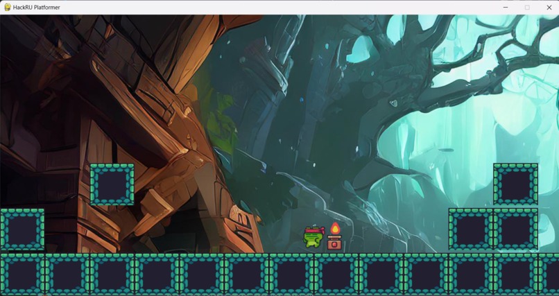Click the disabled maximize window button
Screen dimensions: 559x296
click(527, 7)
